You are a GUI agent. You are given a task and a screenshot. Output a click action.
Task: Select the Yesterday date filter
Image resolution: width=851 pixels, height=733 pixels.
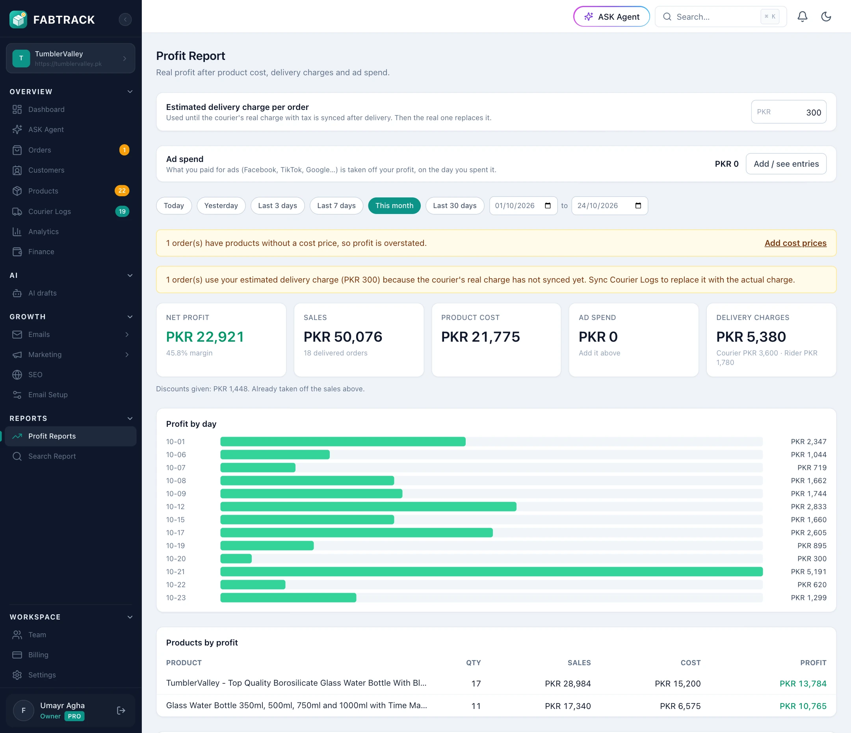coord(221,205)
